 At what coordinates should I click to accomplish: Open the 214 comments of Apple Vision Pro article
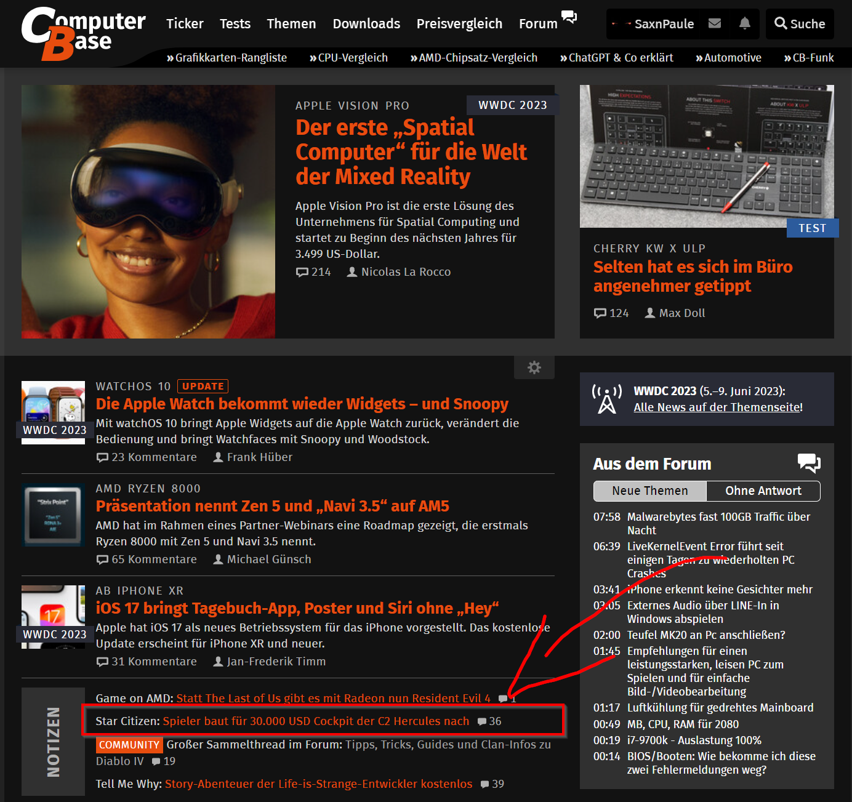click(x=313, y=272)
